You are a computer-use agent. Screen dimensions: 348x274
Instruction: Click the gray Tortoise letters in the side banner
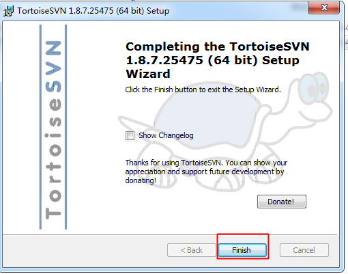click(x=53, y=159)
